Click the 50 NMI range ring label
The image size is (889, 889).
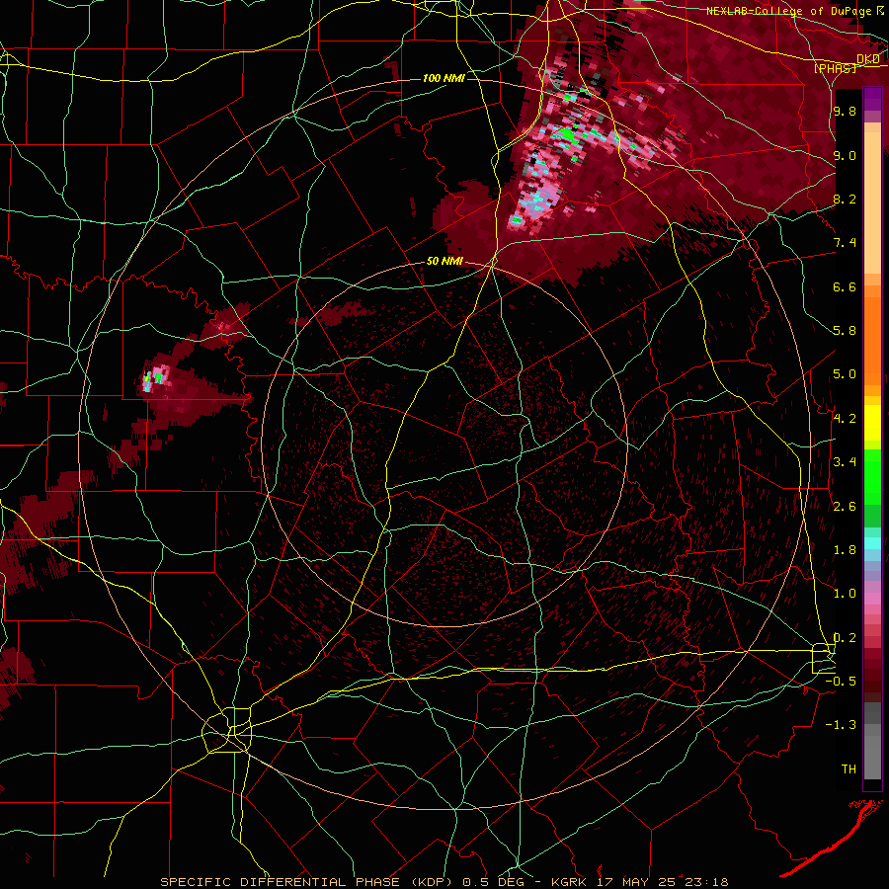444,262
